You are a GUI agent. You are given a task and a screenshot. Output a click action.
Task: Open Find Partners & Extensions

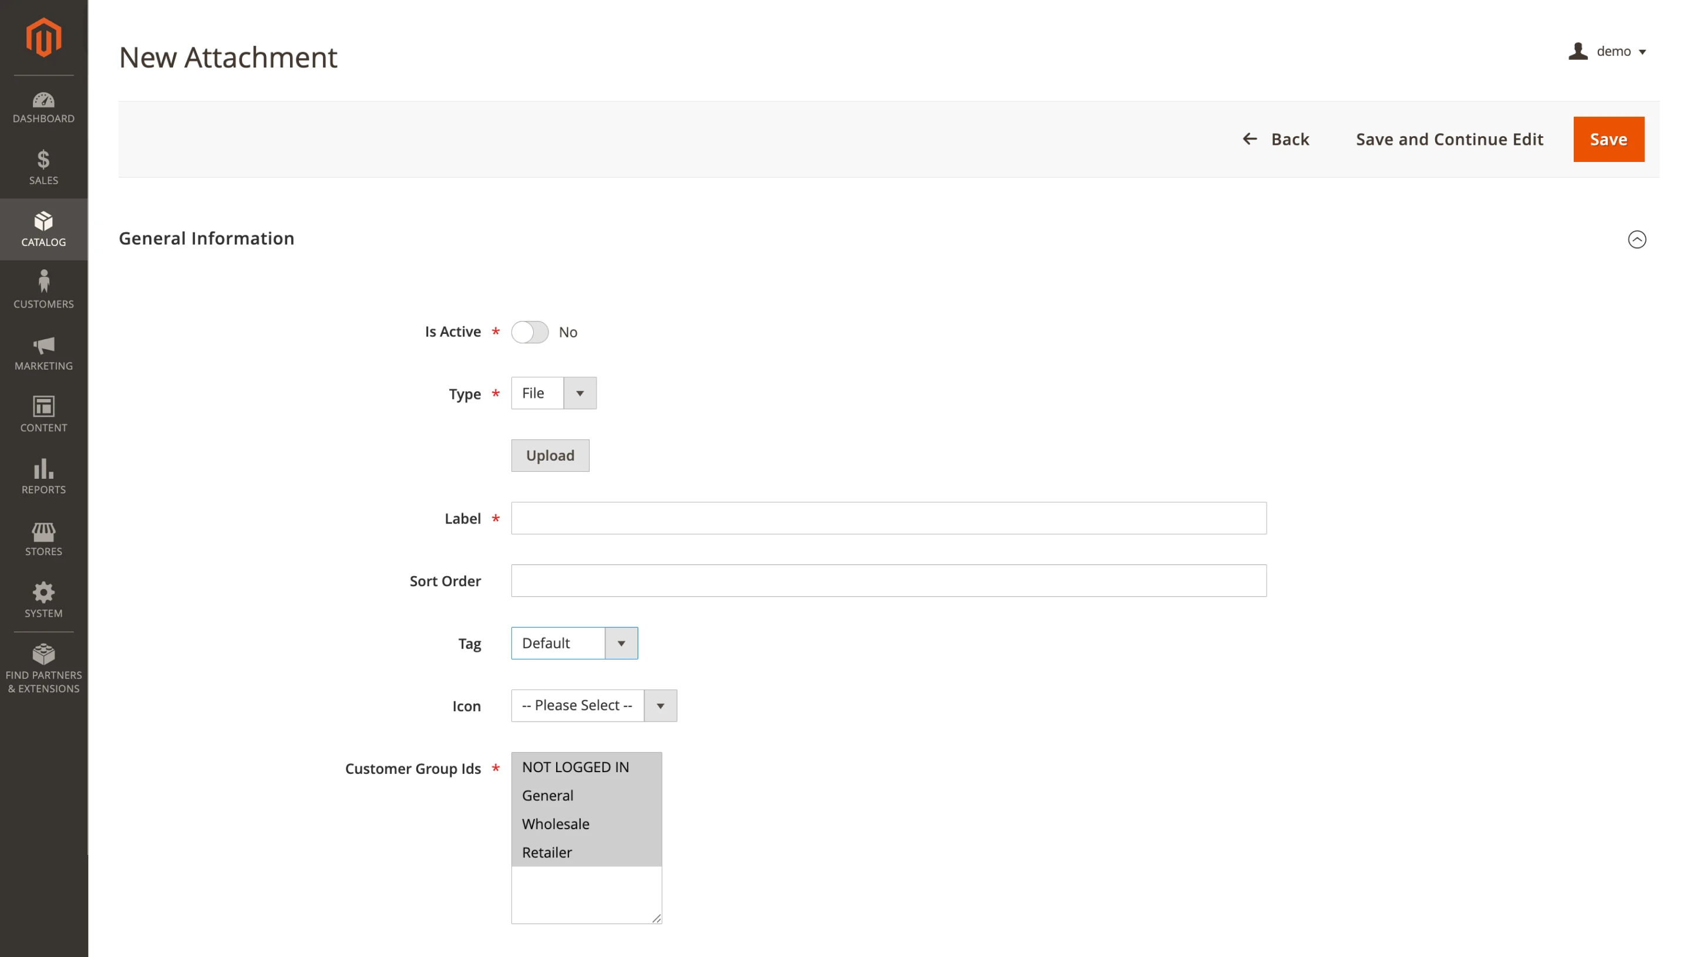[x=43, y=667]
